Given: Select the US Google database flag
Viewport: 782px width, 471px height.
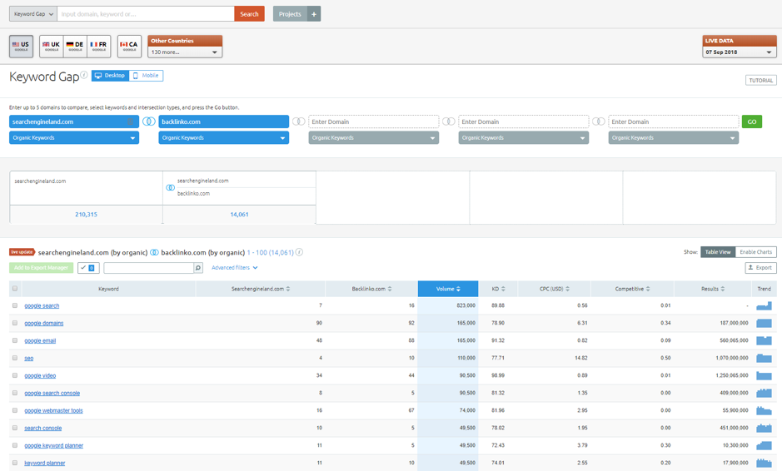Looking at the screenshot, I should (x=21, y=47).
